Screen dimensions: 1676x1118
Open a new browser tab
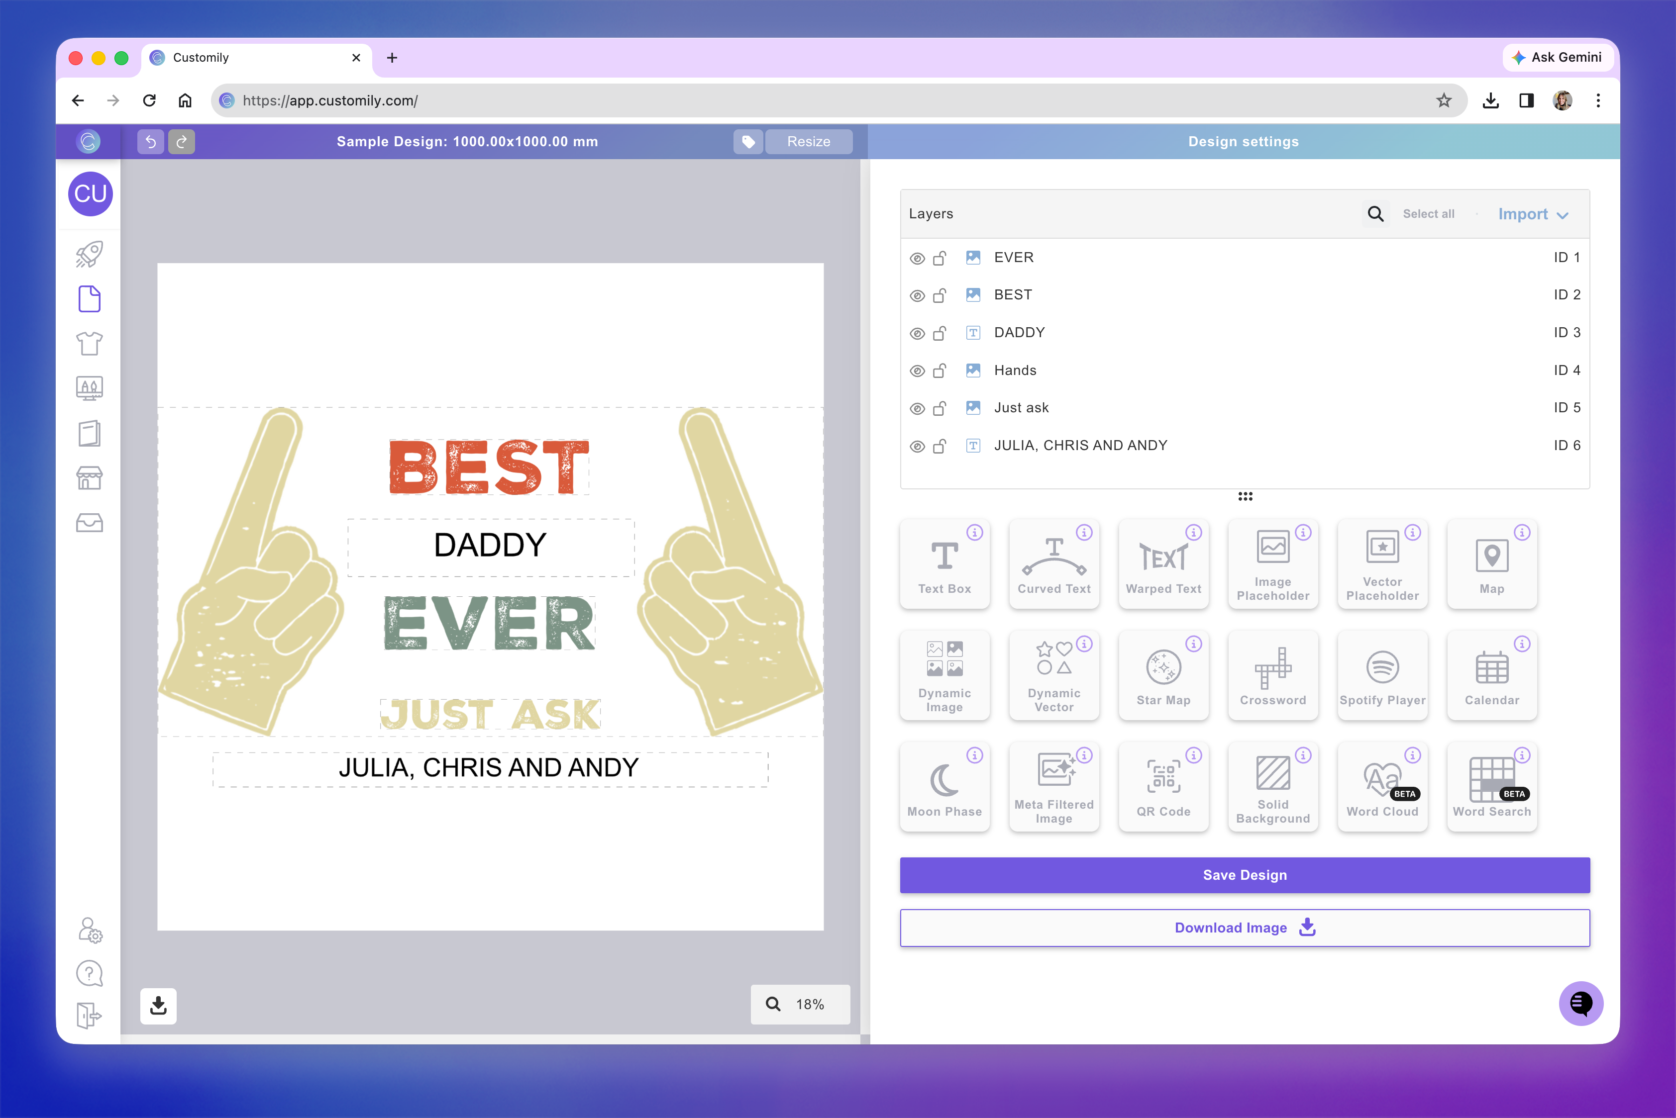pyautogui.click(x=392, y=58)
